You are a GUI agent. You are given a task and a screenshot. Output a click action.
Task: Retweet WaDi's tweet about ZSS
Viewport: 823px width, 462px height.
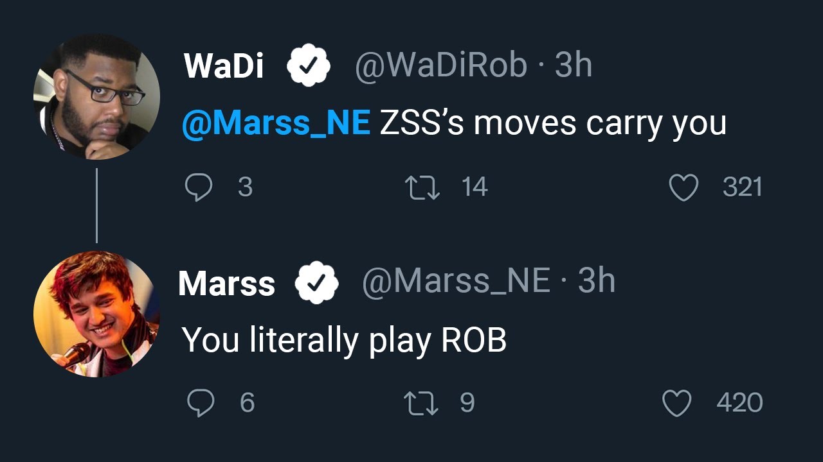click(422, 187)
